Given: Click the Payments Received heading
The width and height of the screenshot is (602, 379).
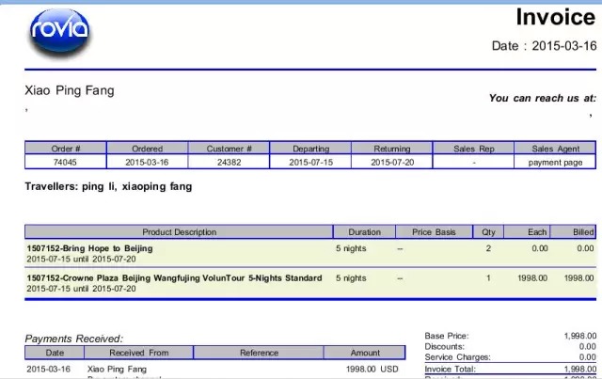Looking at the screenshot, I should point(73,339).
